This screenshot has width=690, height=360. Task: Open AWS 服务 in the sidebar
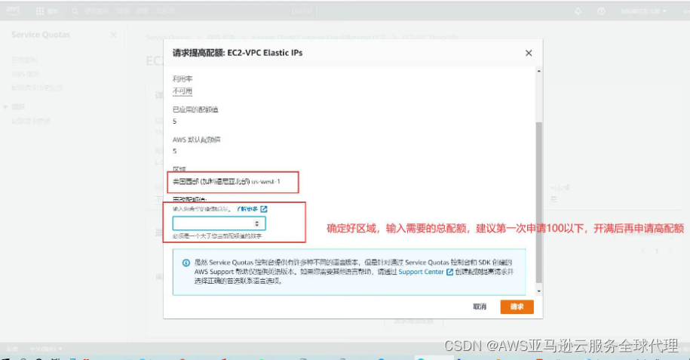pyautogui.click(x=25, y=74)
